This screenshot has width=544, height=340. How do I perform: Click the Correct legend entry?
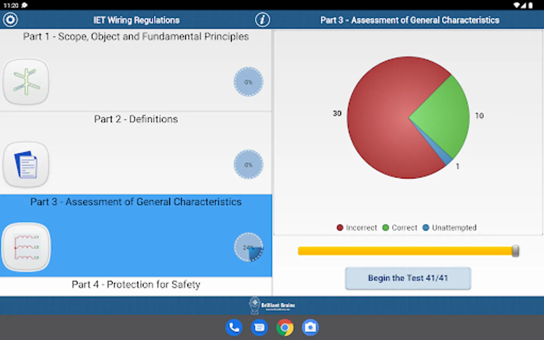pos(400,228)
